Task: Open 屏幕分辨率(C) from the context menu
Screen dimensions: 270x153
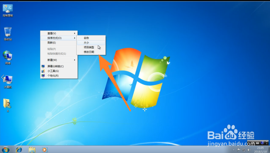Action: 59,66
